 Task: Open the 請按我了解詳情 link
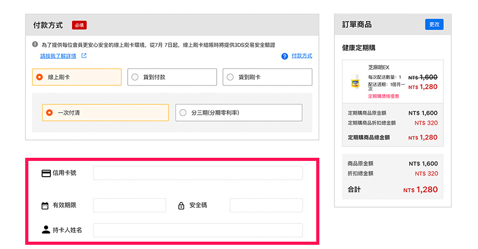point(58,56)
